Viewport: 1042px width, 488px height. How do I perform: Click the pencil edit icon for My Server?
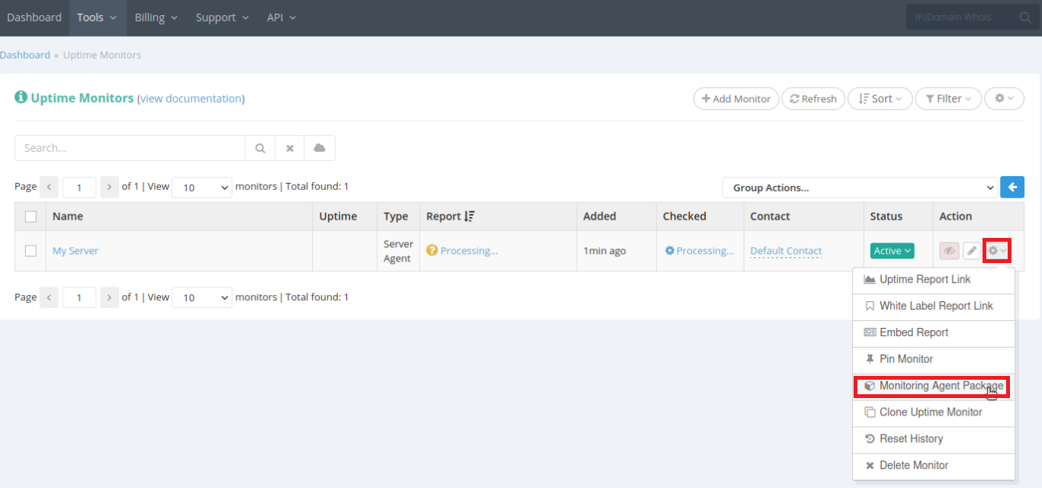point(971,251)
